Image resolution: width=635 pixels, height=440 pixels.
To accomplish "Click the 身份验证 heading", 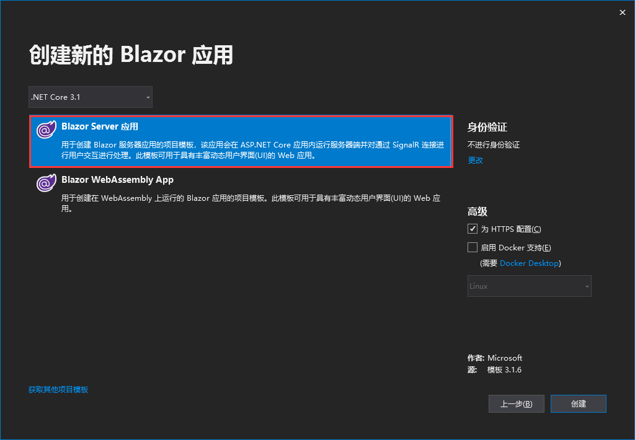I will click(487, 127).
